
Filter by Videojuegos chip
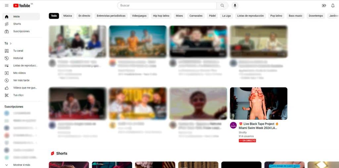click(x=139, y=16)
